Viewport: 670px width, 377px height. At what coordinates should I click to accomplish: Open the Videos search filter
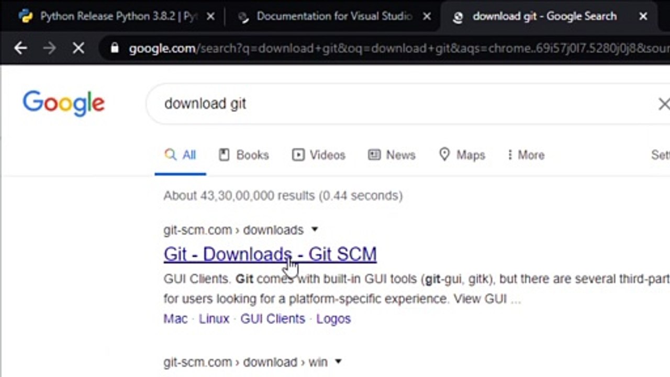[319, 155]
